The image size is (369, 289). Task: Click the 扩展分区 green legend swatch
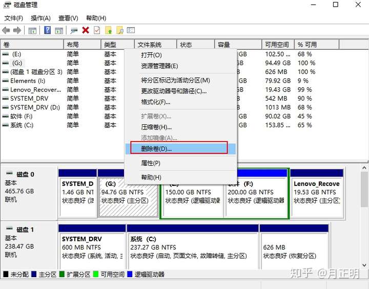tap(62, 274)
